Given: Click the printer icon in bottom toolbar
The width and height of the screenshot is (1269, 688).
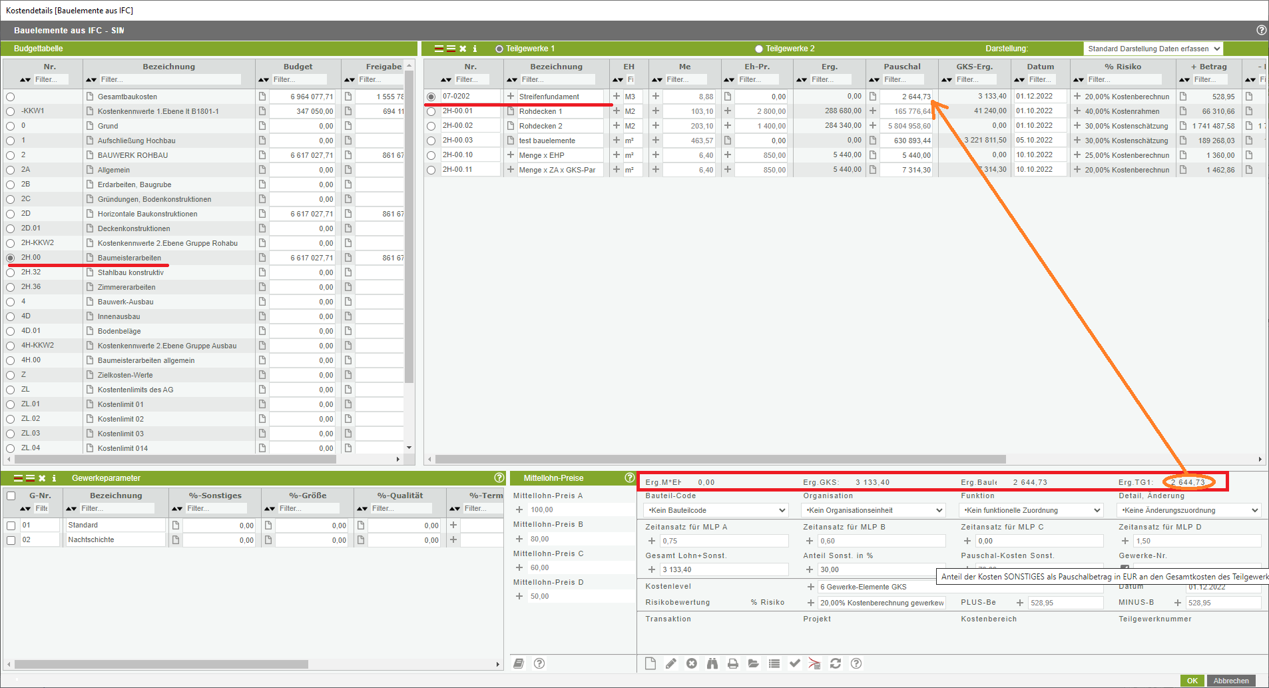Looking at the screenshot, I should tap(732, 663).
